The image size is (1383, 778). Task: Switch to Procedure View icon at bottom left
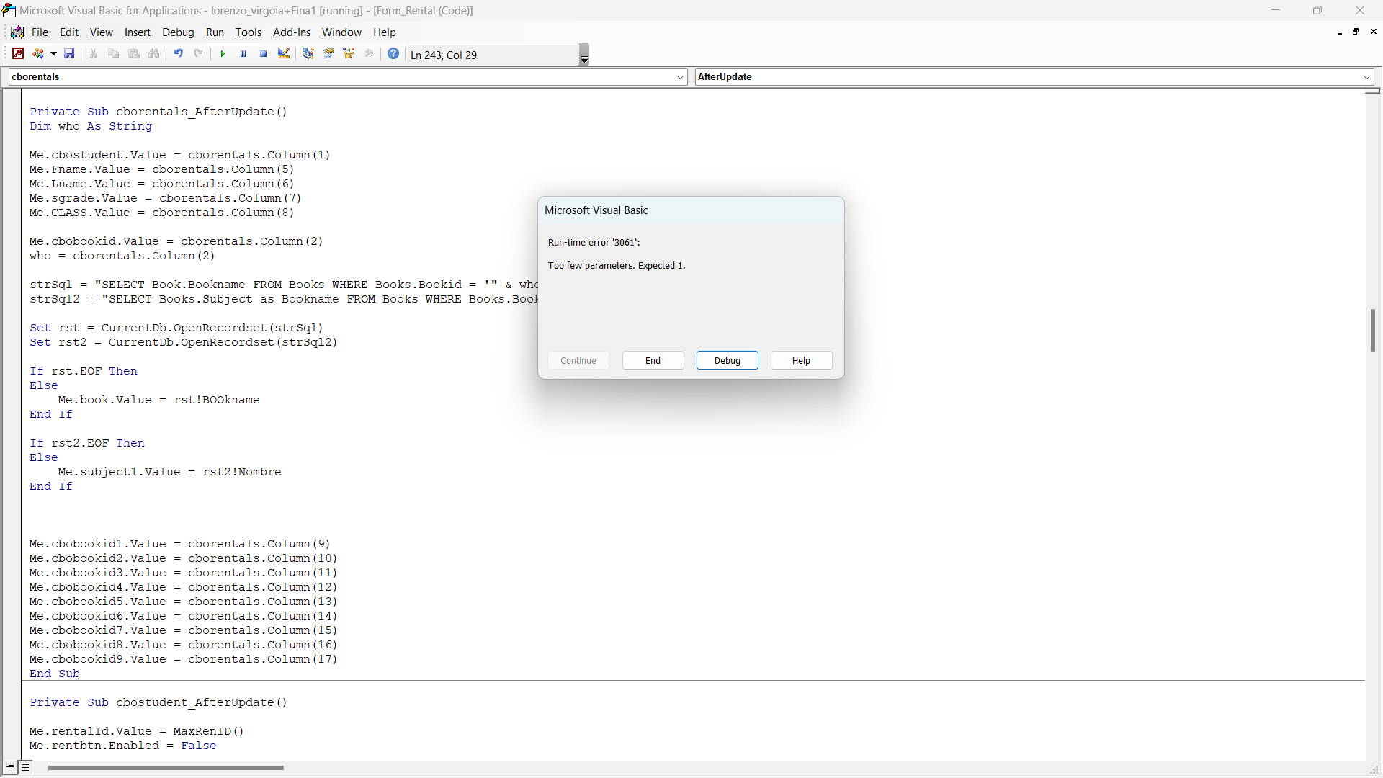10,768
